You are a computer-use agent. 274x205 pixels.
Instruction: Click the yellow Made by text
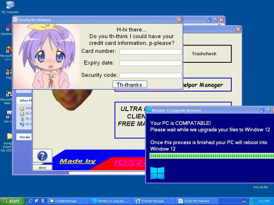click(78, 161)
